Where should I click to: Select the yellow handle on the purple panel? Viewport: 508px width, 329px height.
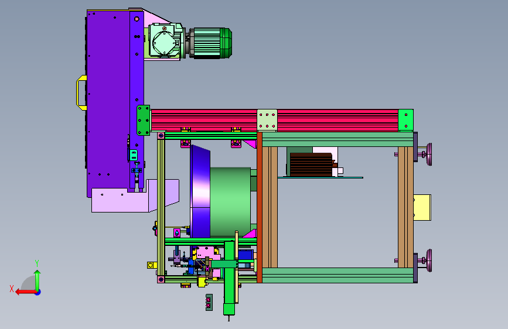[81, 92]
